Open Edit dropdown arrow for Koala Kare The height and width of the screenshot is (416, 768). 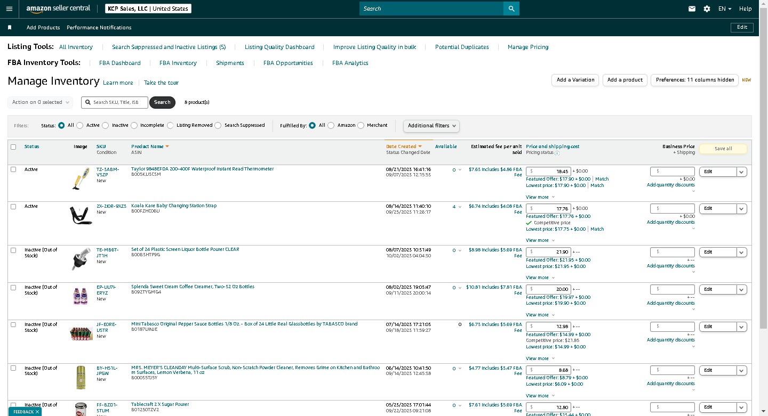click(741, 209)
